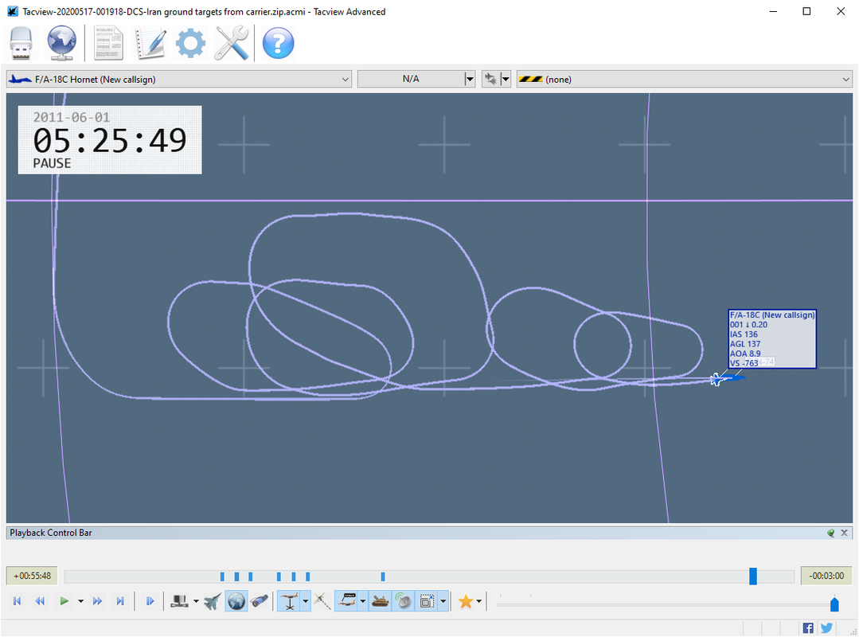
Task: Open the star bookmark dropdown arrow
Action: click(x=479, y=601)
